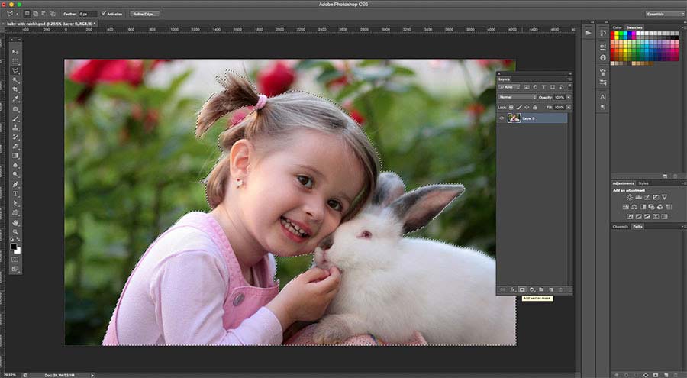687x378 pixels.
Task: Select the Move tool
Action: 15,51
